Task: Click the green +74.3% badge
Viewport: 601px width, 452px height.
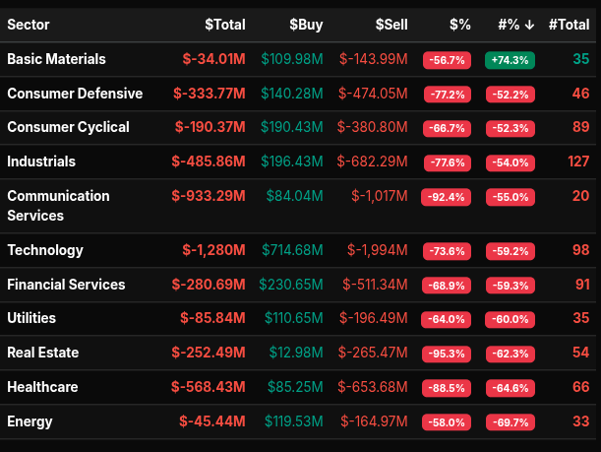Action: click(x=510, y=60)
